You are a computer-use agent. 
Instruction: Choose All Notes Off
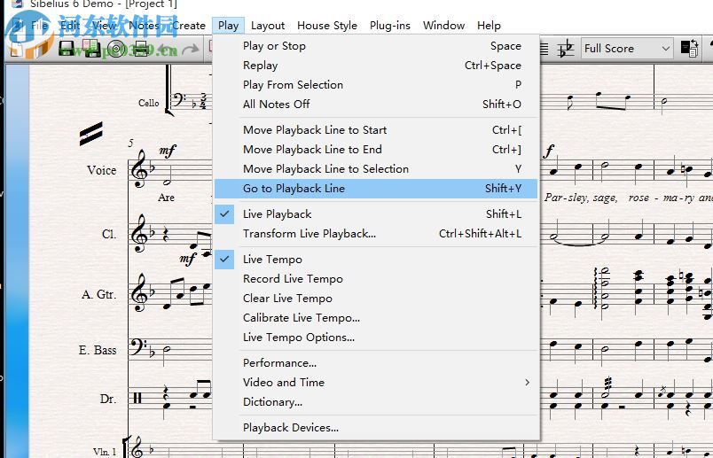pyautogui.click(x=376, y=104)
